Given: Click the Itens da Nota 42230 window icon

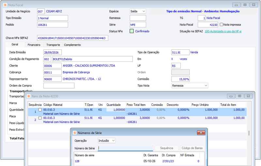Looking at the screenshot, I should click(29, 96).
